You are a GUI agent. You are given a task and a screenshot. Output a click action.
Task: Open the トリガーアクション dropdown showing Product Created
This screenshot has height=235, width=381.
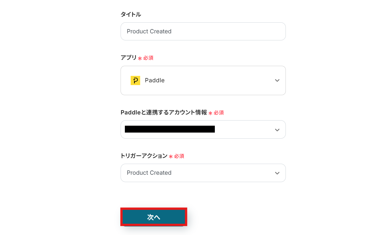tap(203, 173)
